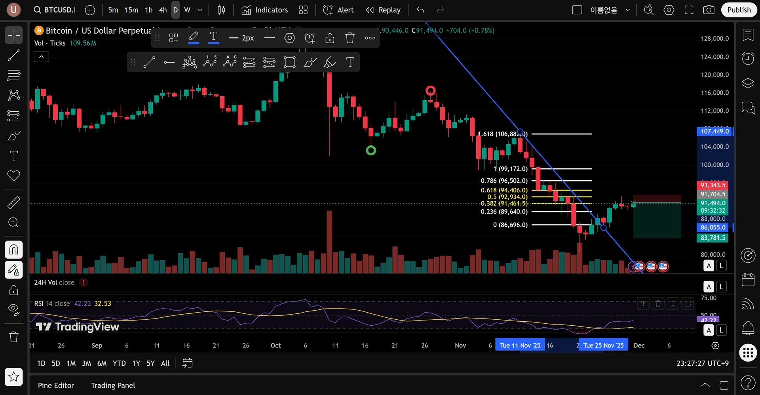Open the alerts clock panel in right sidebar
The image size is (760, 395).
tap(748, 59)
